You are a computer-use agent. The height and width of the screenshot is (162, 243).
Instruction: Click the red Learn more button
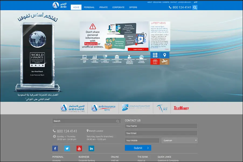(138, 49)
